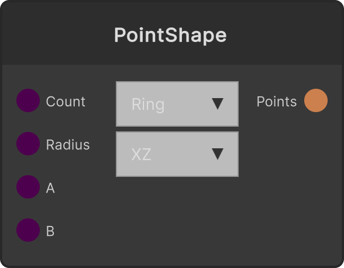Image resolution: width=344 pixels, height=268 pixels.
Task: Select the A input port circle
Action: (x=28, y=187)
